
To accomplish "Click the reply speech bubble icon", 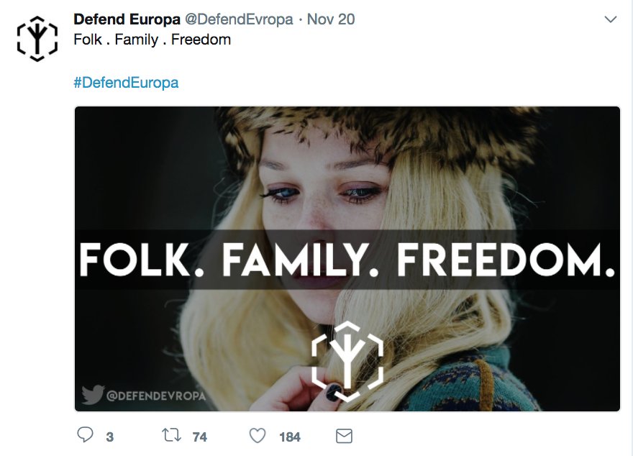I will point(85,435).
